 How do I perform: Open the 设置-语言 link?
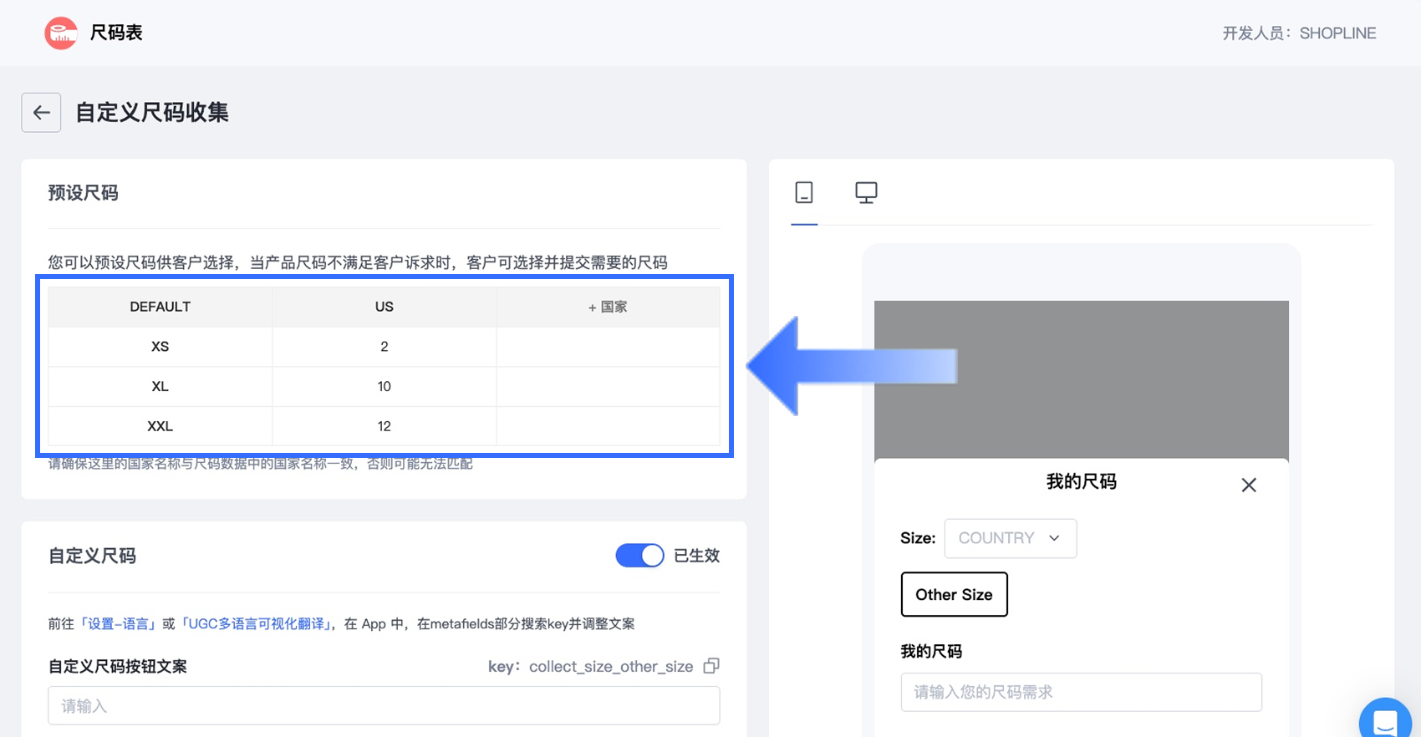pyautogui.click(x=118, y=623)
